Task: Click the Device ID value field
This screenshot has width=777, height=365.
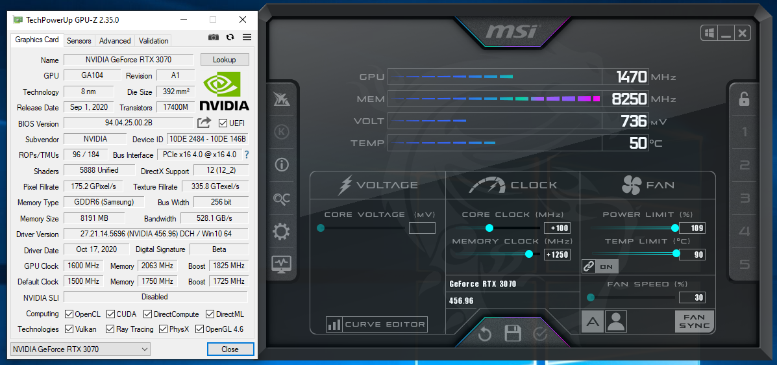Action: [x=208, y=139]
